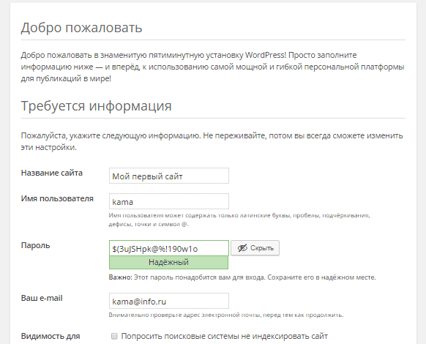The width and height of the screenshot is (426, 344).
Task: Click the email address verification hint text
Action: pyautogui.click(x=226, y=315)
